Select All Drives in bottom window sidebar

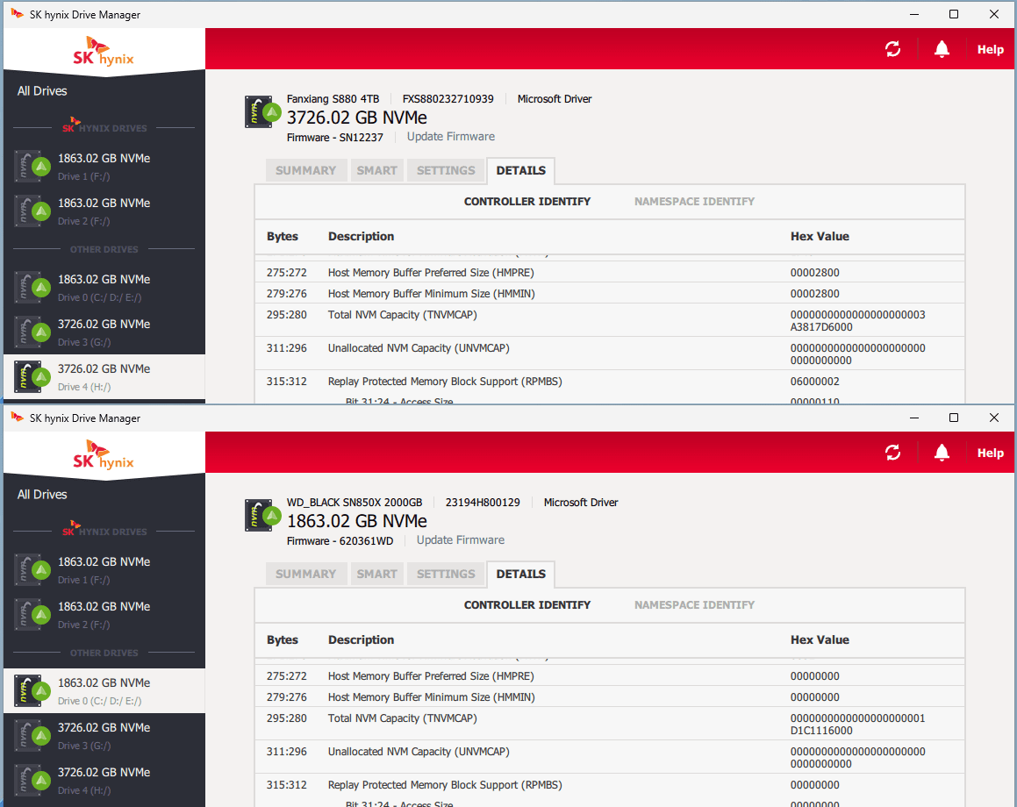point(42,495)
